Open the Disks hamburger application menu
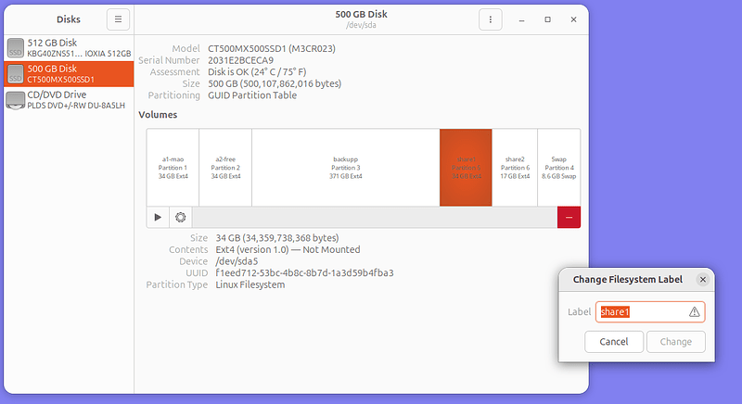742x404 pixels. (x=118, y=19)
